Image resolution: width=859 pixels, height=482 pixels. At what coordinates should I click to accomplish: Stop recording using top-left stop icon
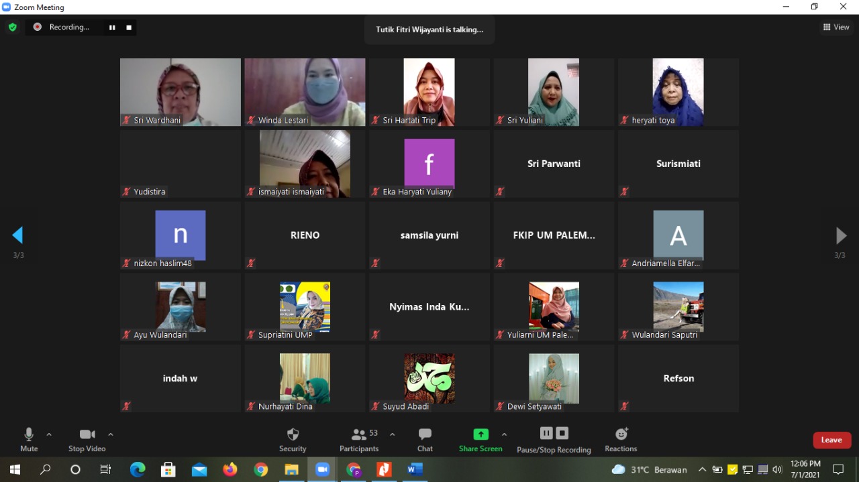[x=129, y=27]
